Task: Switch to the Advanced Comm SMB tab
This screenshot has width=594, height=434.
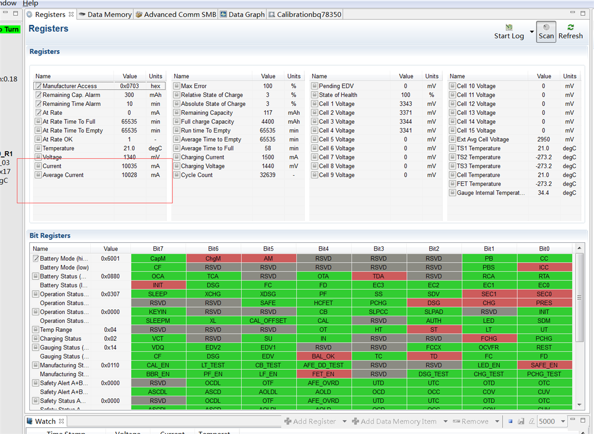Action: pyautogui.click(x=176, y=14)
